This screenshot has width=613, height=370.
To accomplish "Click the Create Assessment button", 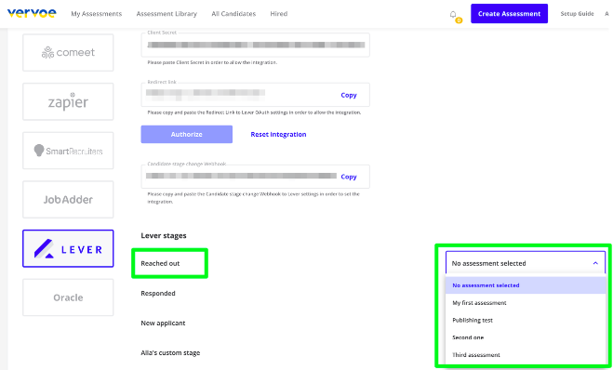I will (509, 14).
